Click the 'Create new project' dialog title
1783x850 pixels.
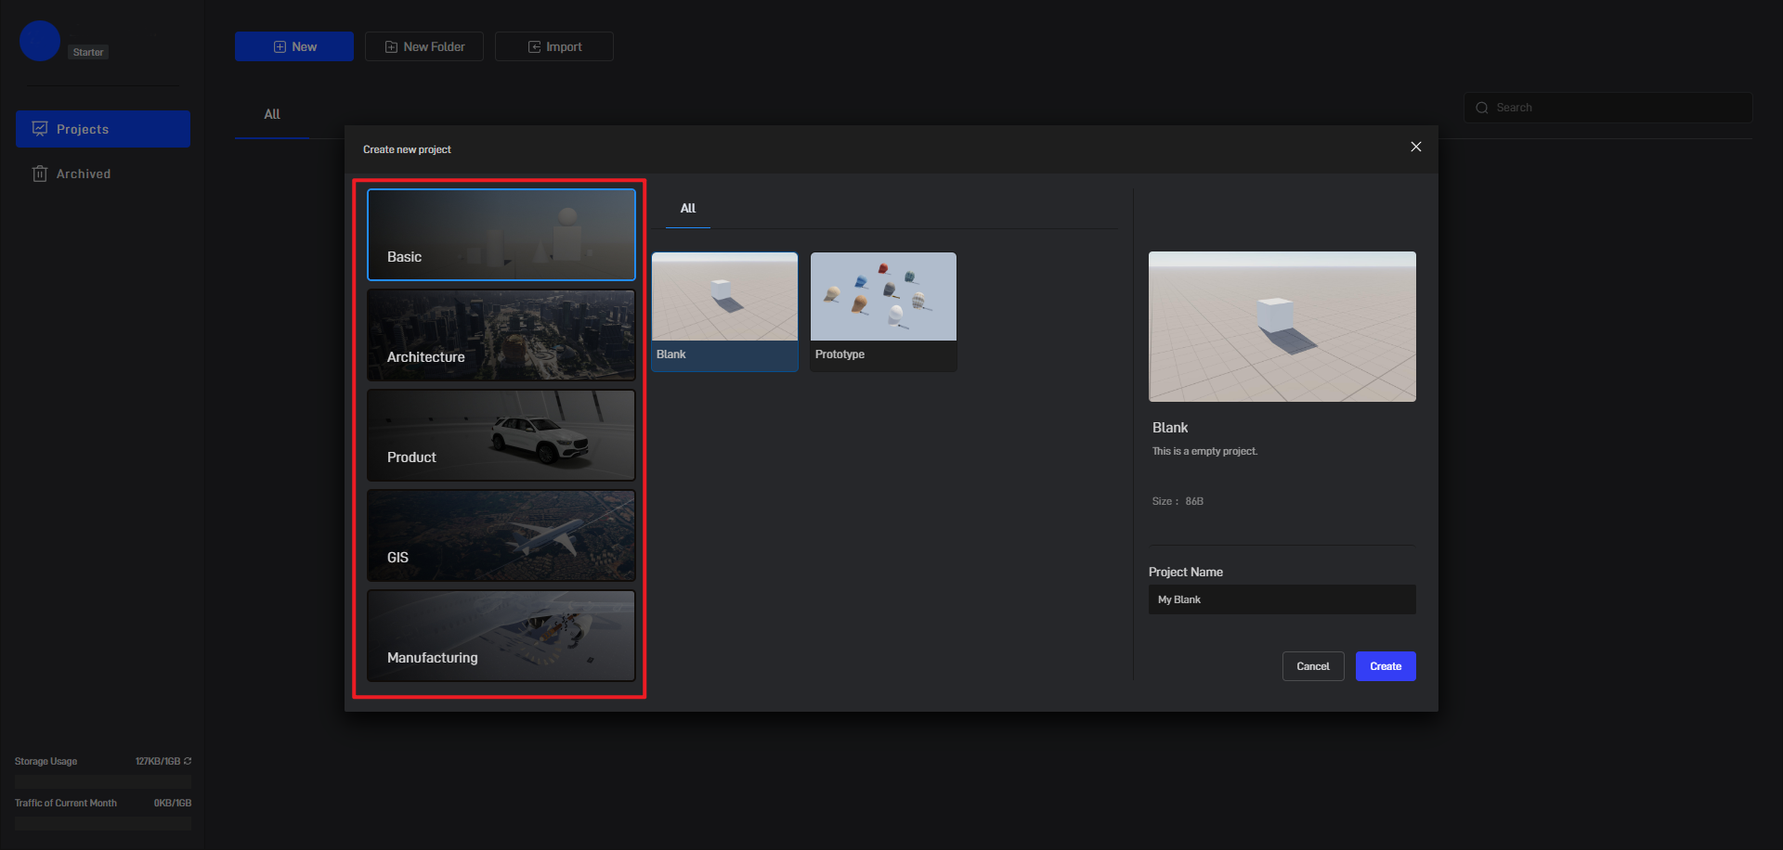(x=407, y=149)
